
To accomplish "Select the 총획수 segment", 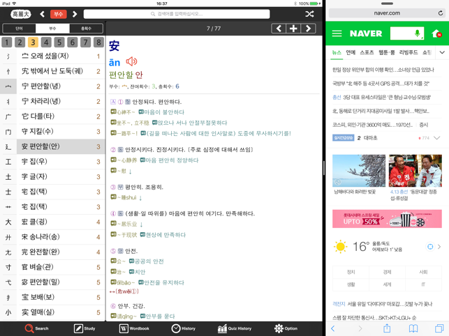I will click(x=86, y=29).
